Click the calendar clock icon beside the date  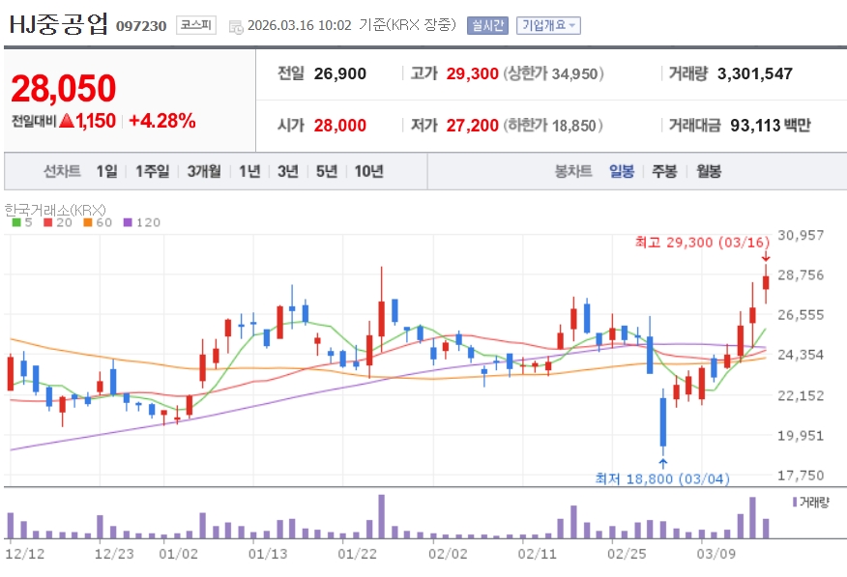(236, 26)
